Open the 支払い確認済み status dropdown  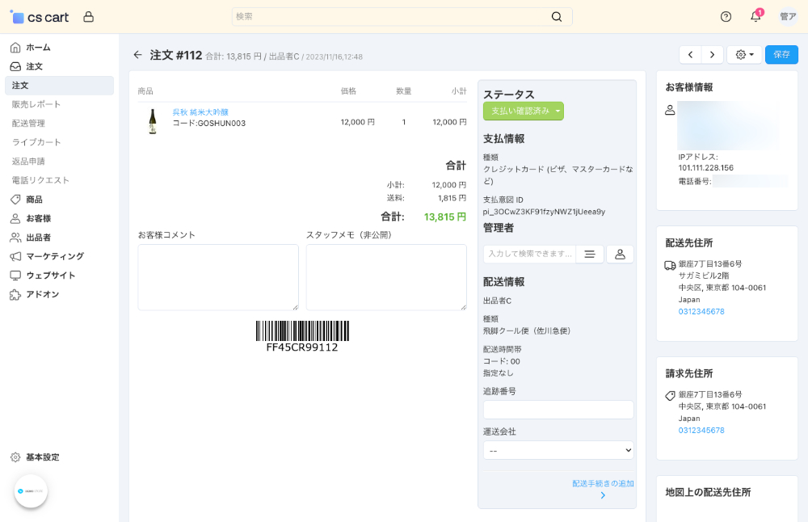[x=523, y=111]
